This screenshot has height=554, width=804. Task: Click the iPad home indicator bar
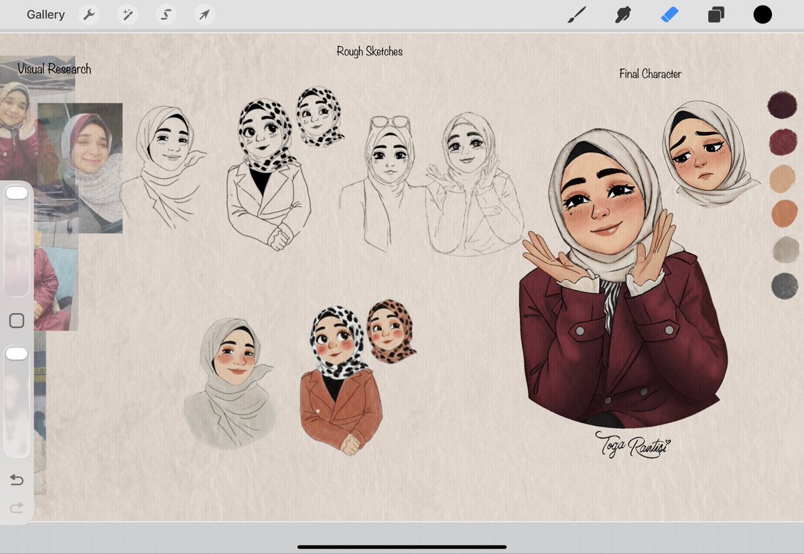click(402, 547)
